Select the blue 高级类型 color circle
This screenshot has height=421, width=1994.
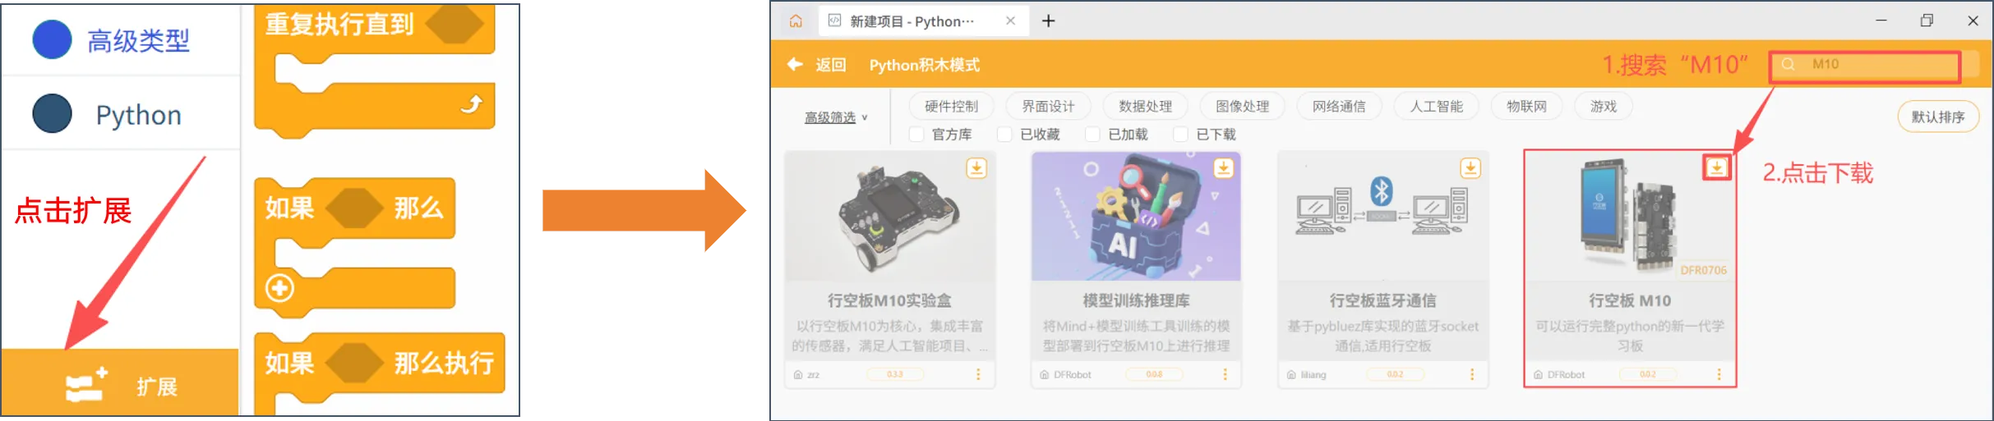point(52,40)
